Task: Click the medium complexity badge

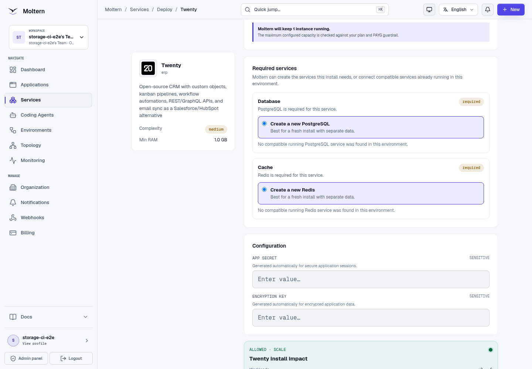Action: (x=216, y=129)
